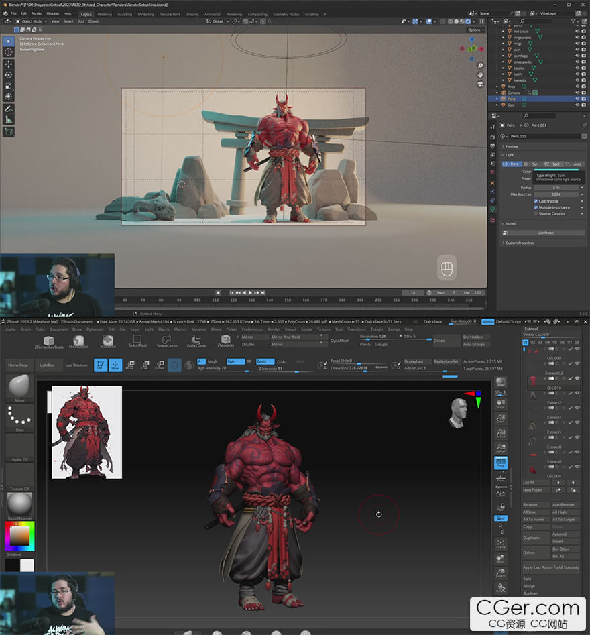Viewport: 590px width, 635px height.
Task: Toggle Zadd sculpt mode in ZBrush
Action: tap(265, 361)
